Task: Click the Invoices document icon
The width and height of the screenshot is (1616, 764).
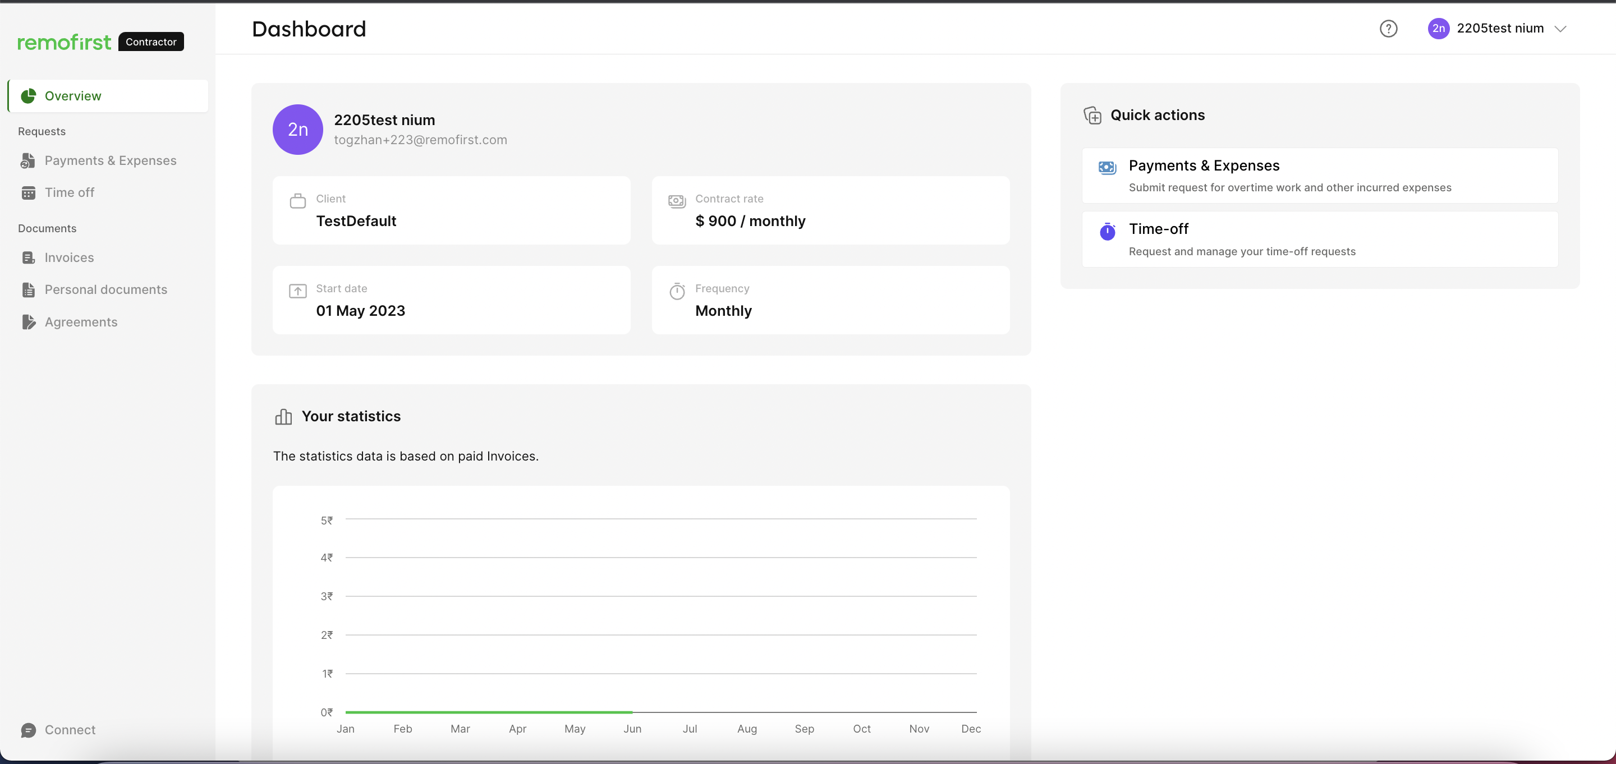Action: 28,257
